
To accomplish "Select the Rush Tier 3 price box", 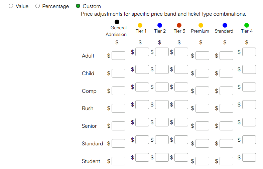I will (x=181, y=105).
